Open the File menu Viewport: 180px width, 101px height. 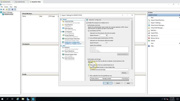point(2,7)
